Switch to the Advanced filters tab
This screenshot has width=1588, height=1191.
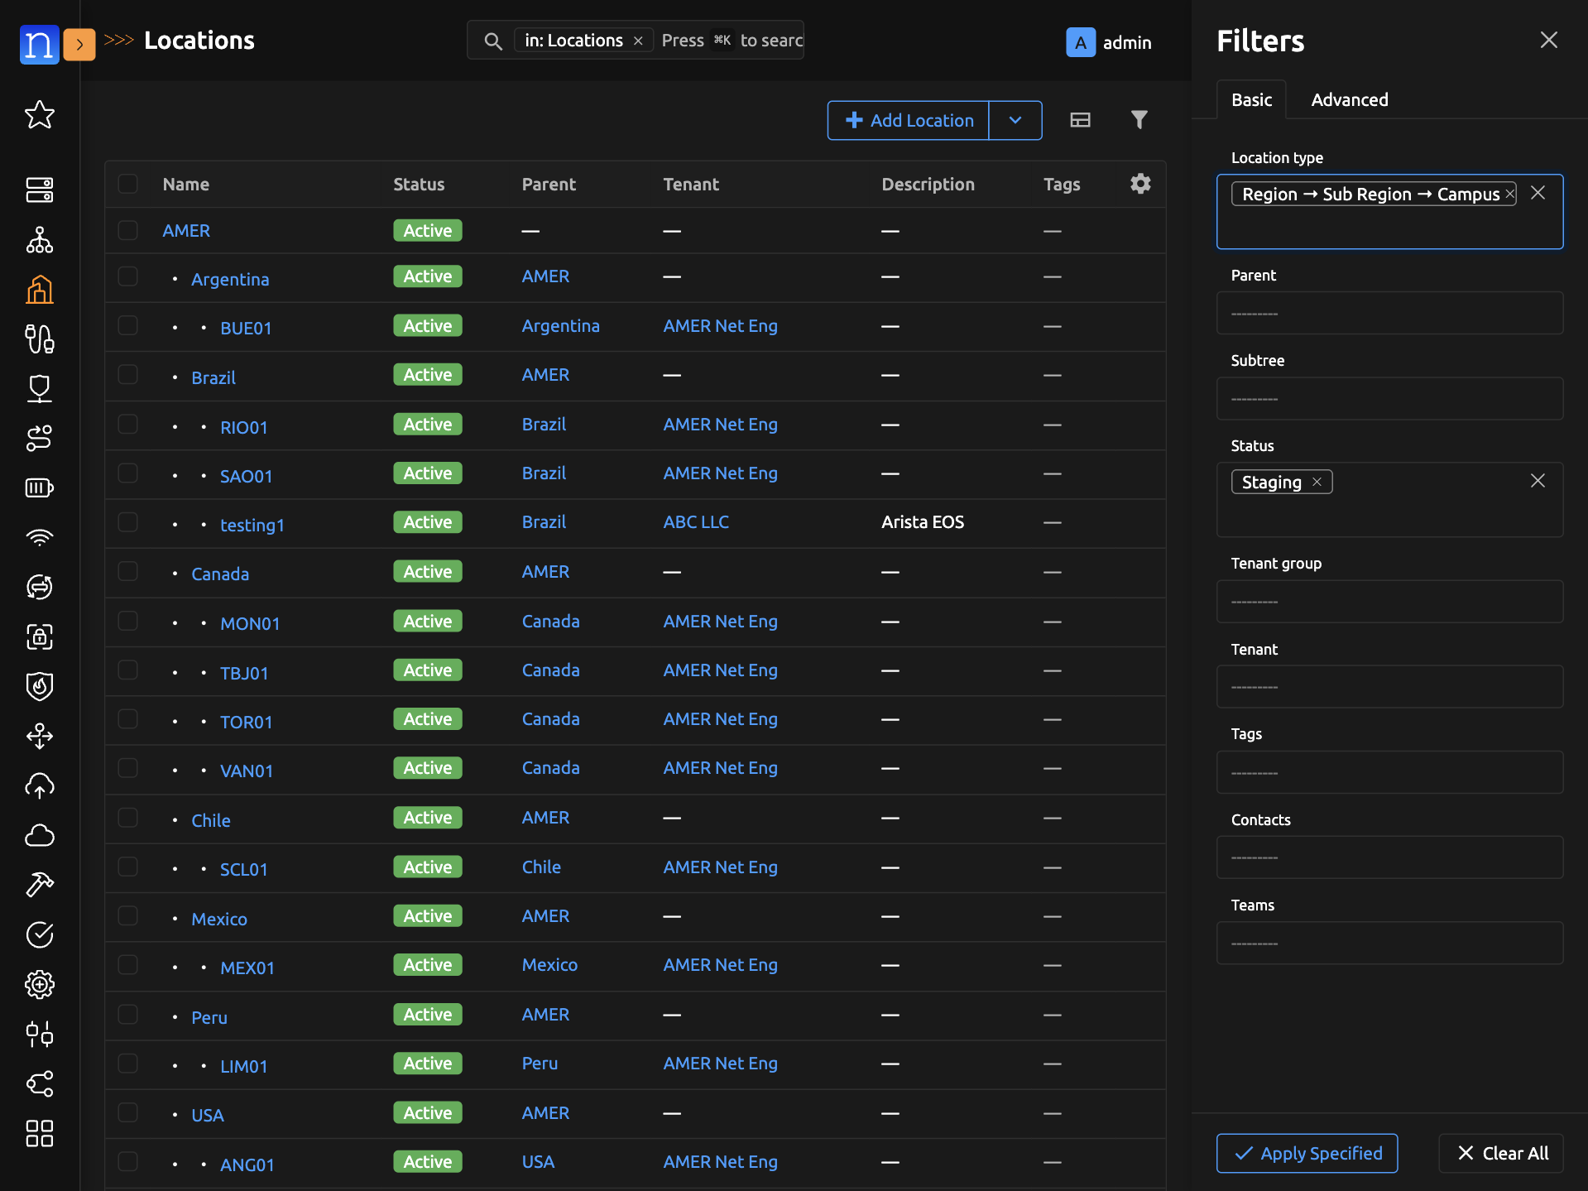1349,99
